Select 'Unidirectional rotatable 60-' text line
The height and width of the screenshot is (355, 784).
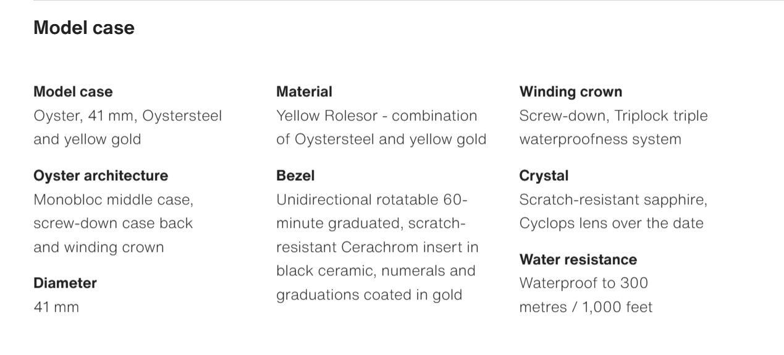[372, 200]
